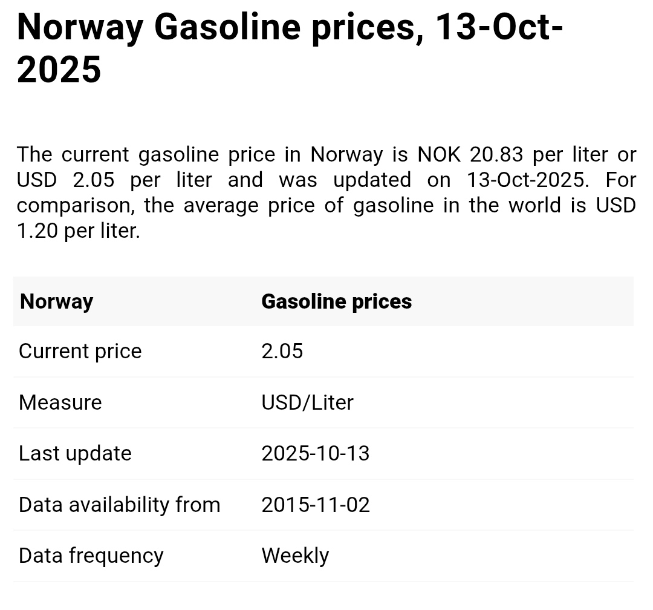Image resolution: width=653 pixels, height=610 pixels.
Task: Click '1.20 per liter' world average text
Action: pyautogui.click(x=78, y=231)
